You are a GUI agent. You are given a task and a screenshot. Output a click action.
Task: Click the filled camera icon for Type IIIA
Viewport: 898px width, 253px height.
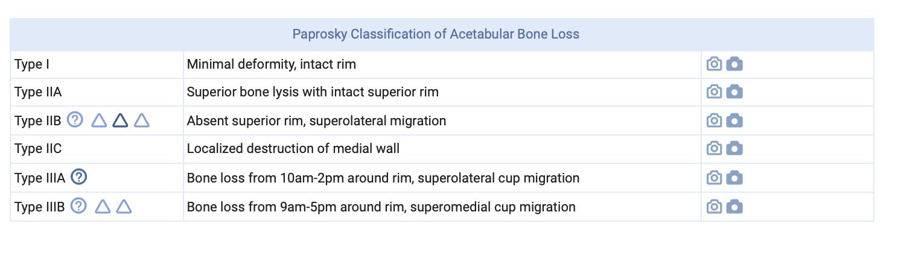pyautogui.click(x=734, y=178)
